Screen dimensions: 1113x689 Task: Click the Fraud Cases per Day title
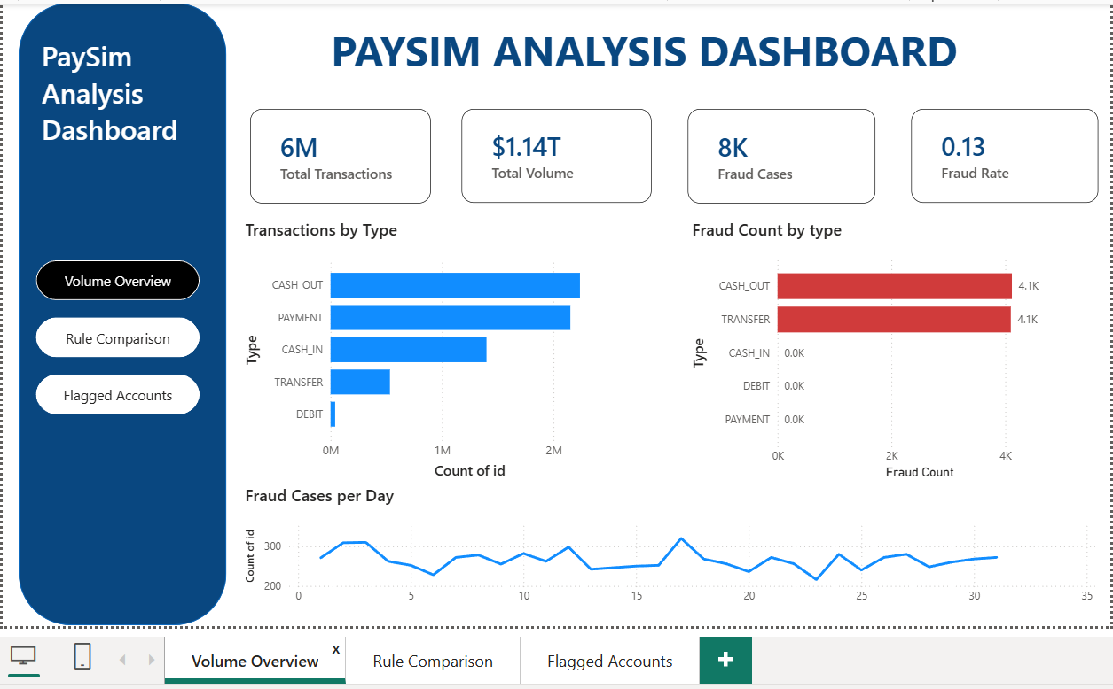[319, 496]
